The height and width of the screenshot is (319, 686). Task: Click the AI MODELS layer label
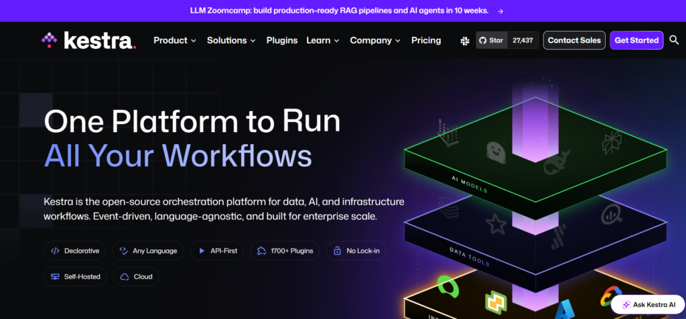pyautogui.click(x=470, y=185)
